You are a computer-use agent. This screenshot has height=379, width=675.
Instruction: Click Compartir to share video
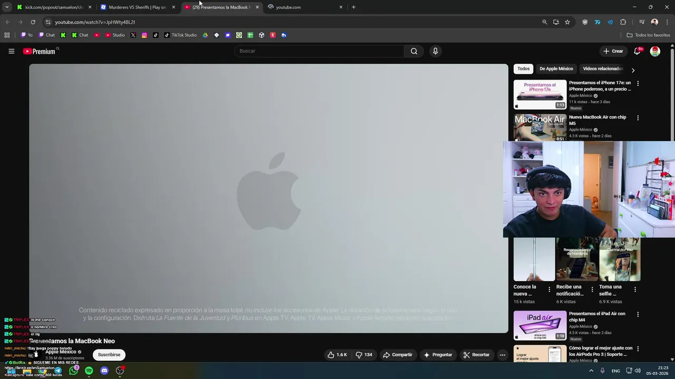[398, 355]
